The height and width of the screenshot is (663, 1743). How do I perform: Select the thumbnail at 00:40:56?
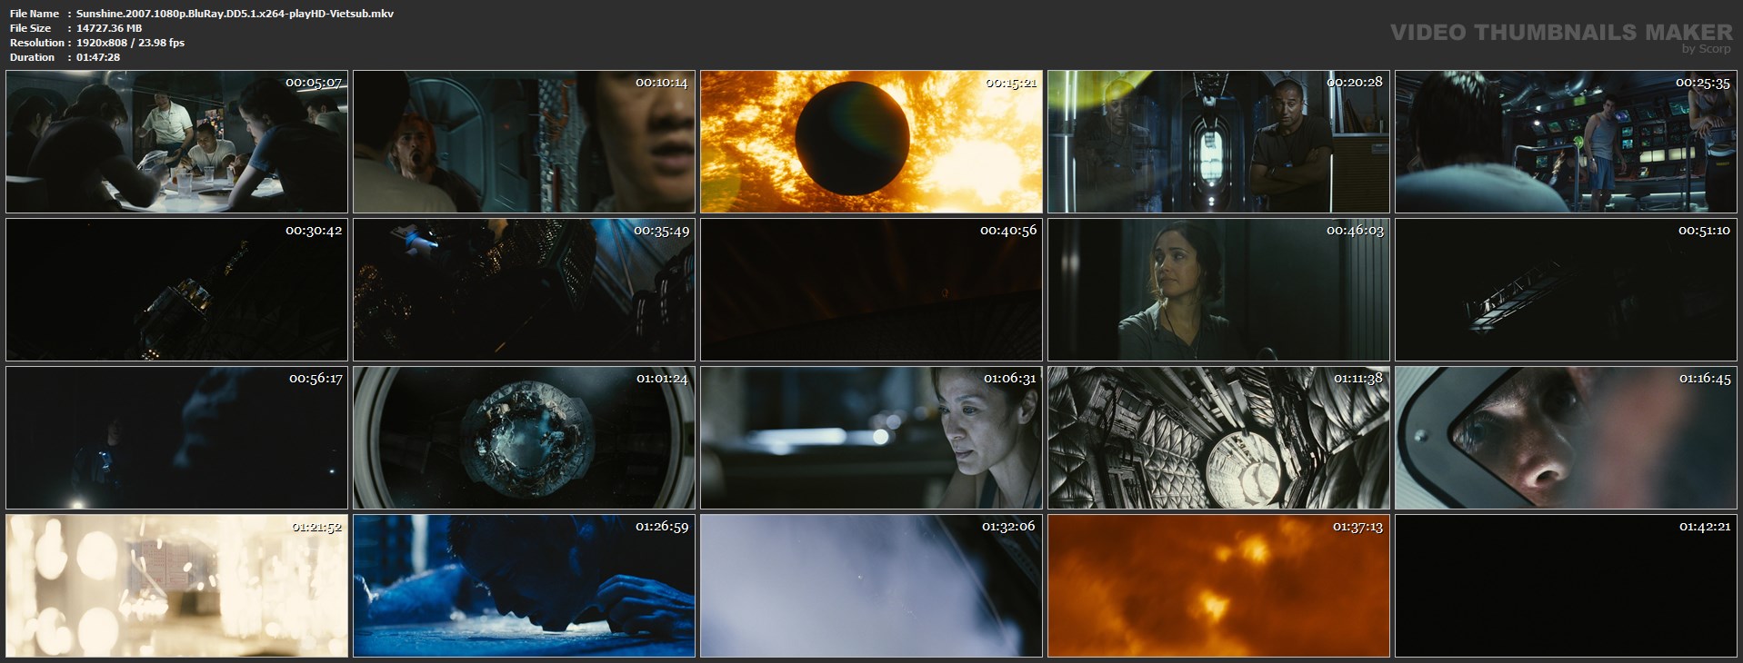[872, 291]
